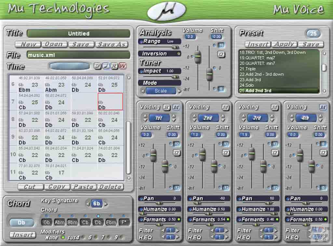Click the Q button on 3rd Voicing
The height and width of the screenshot is (246, 333).
point(275,153)
